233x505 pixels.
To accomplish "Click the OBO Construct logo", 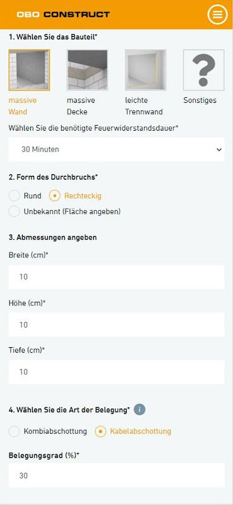I will click(64, 15).
